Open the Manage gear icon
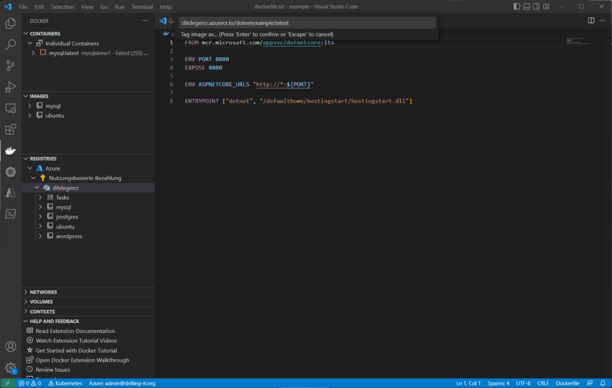Image resolution: width=612 pixels, height=388 pixels. click(11, 367)
